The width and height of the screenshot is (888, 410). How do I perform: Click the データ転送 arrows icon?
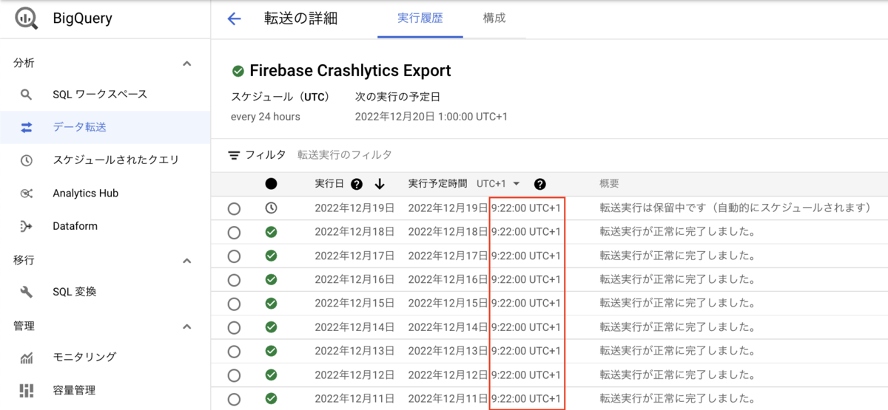tap(27, 127)
